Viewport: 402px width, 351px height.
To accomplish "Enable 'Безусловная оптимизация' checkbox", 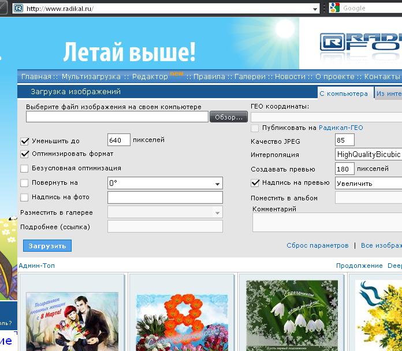I will 25,169.
